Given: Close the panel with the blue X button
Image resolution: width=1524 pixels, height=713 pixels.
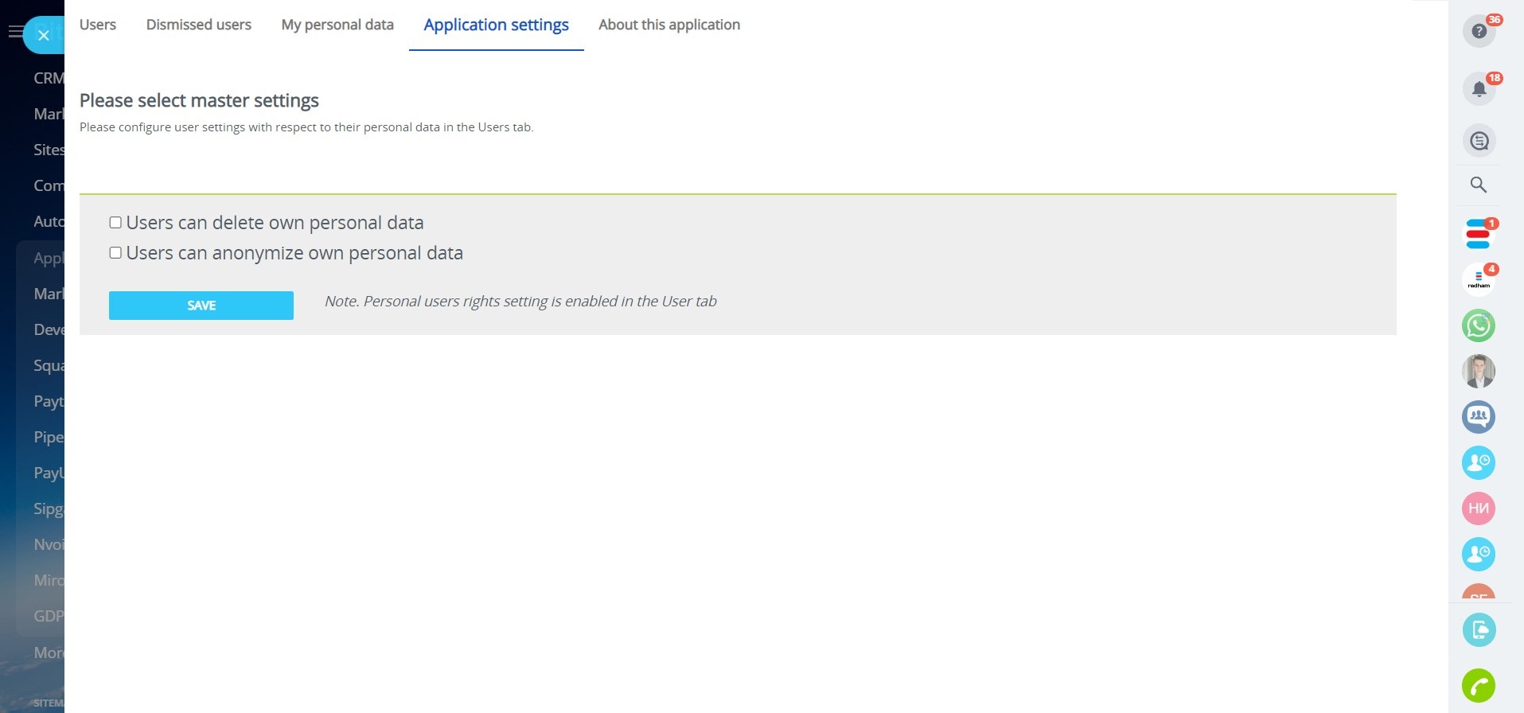Looking at the screenshot, I should point(44,35).
